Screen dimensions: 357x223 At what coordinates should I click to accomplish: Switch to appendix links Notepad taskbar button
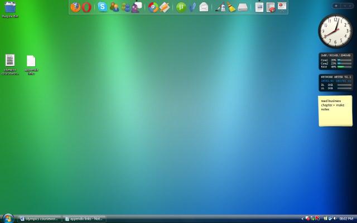pos(84,219)
